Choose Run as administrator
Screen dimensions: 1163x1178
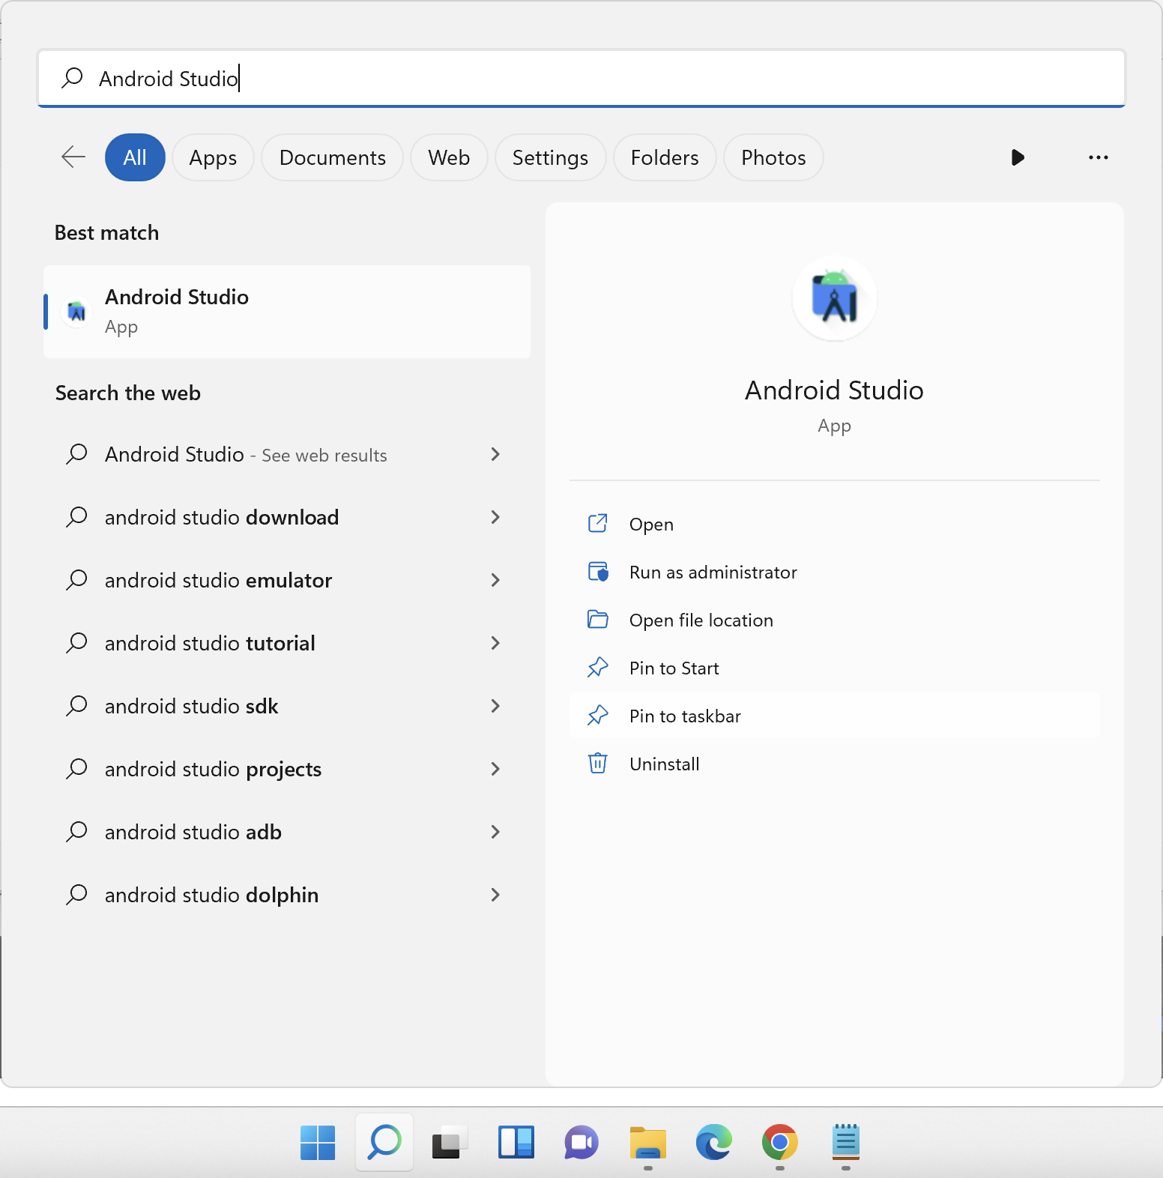[x=834, y=572]
